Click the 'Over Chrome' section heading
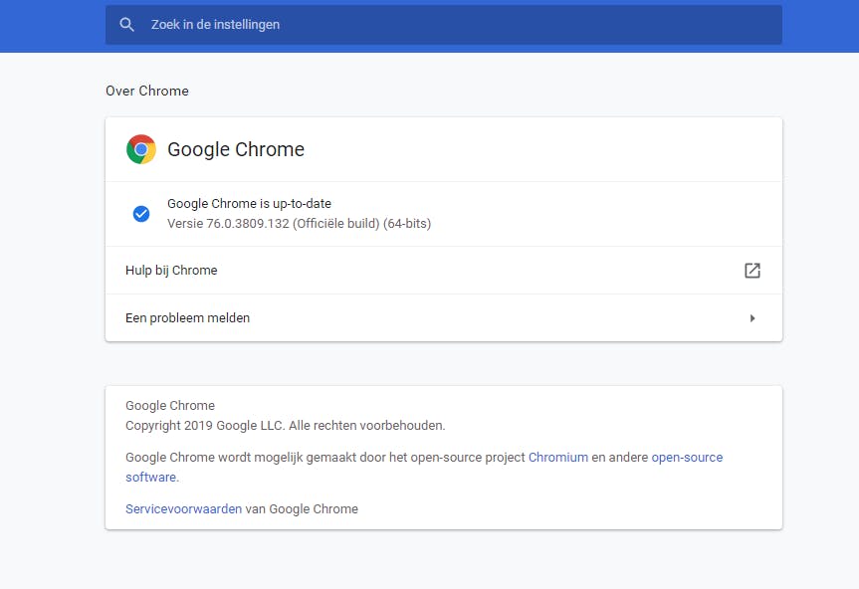This screenshot has width=859, height=589. point(147,91)
